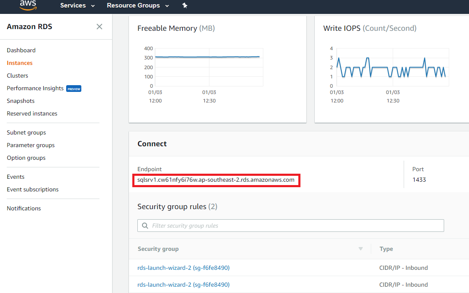Click the Connect section heading
The image size is (469, 293).
(152, 144)
